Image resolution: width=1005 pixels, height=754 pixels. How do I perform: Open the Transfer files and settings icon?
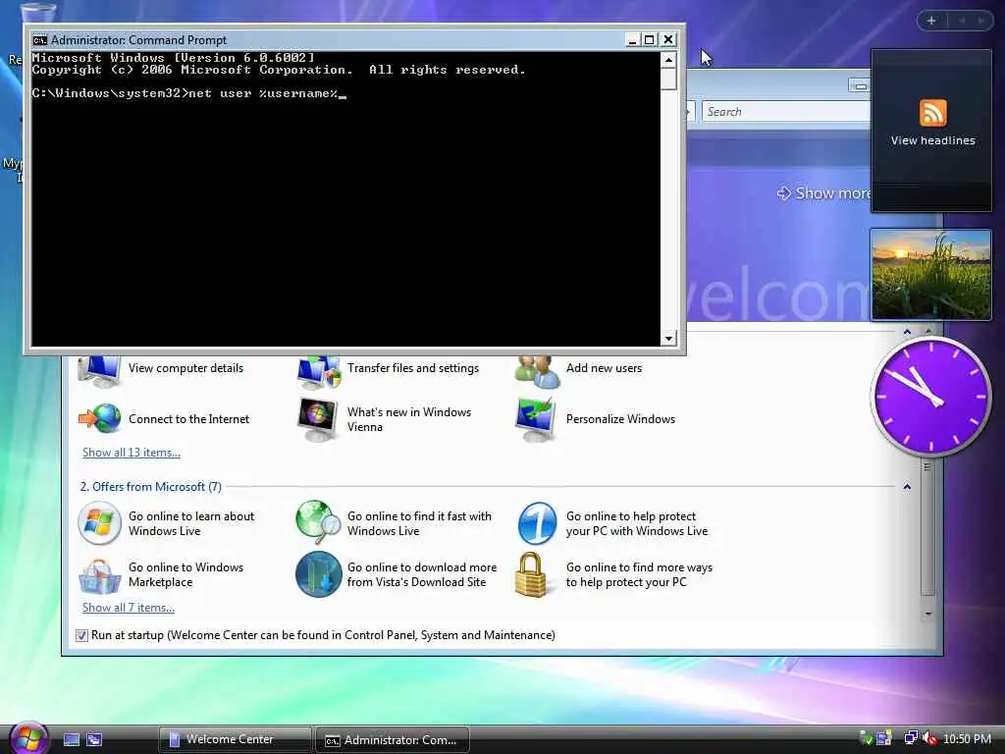coord(319,370)
